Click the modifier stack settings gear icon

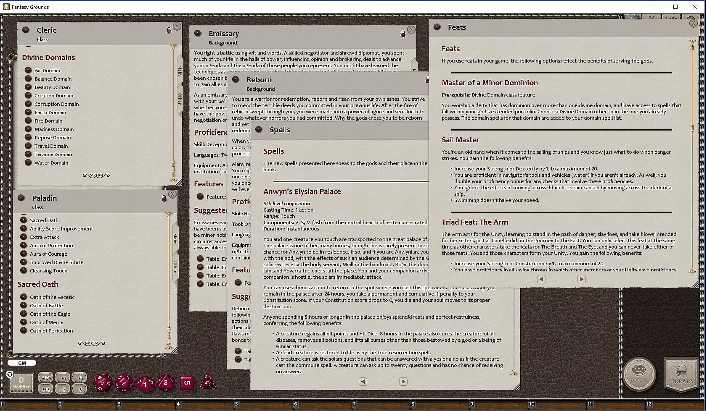(10, 374)
